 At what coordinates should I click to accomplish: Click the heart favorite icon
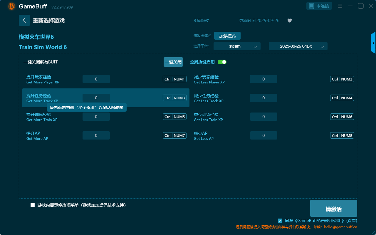click(289, 21)
